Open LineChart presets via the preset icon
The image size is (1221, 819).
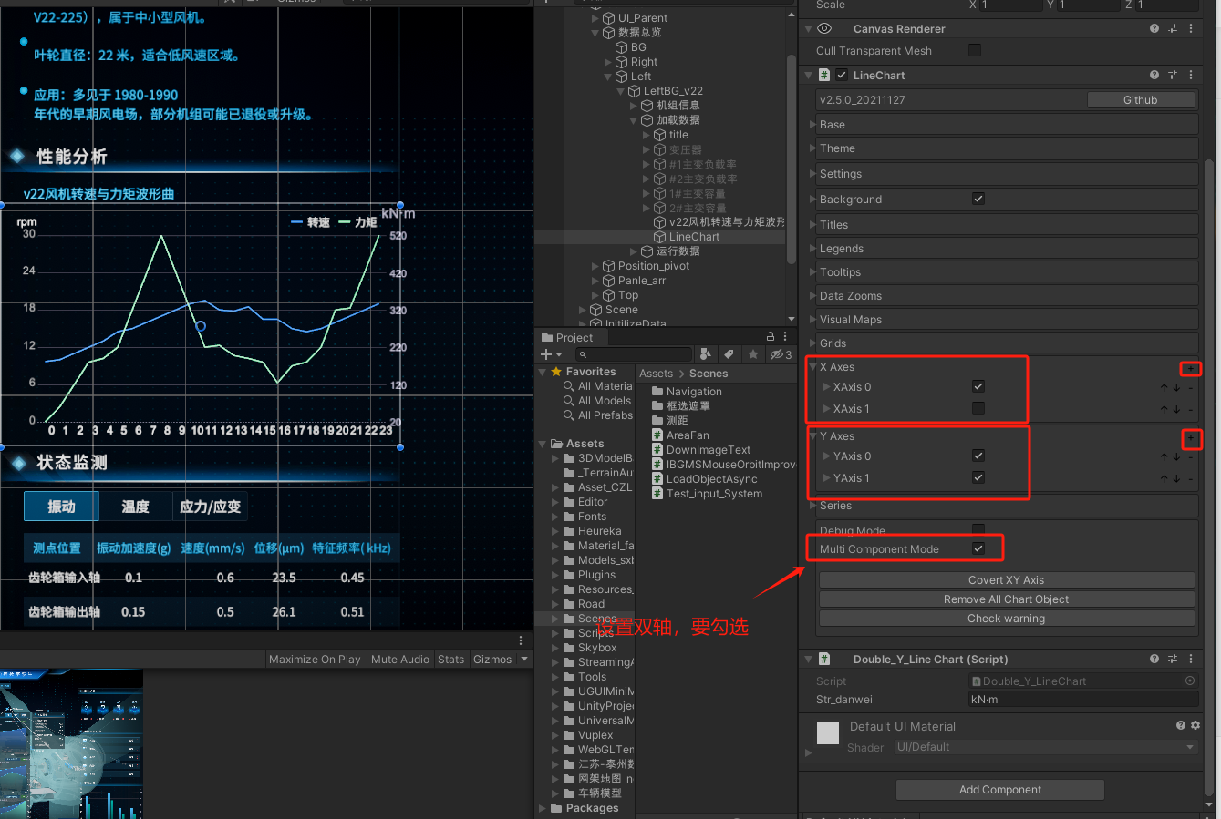tap(1173, 75)
